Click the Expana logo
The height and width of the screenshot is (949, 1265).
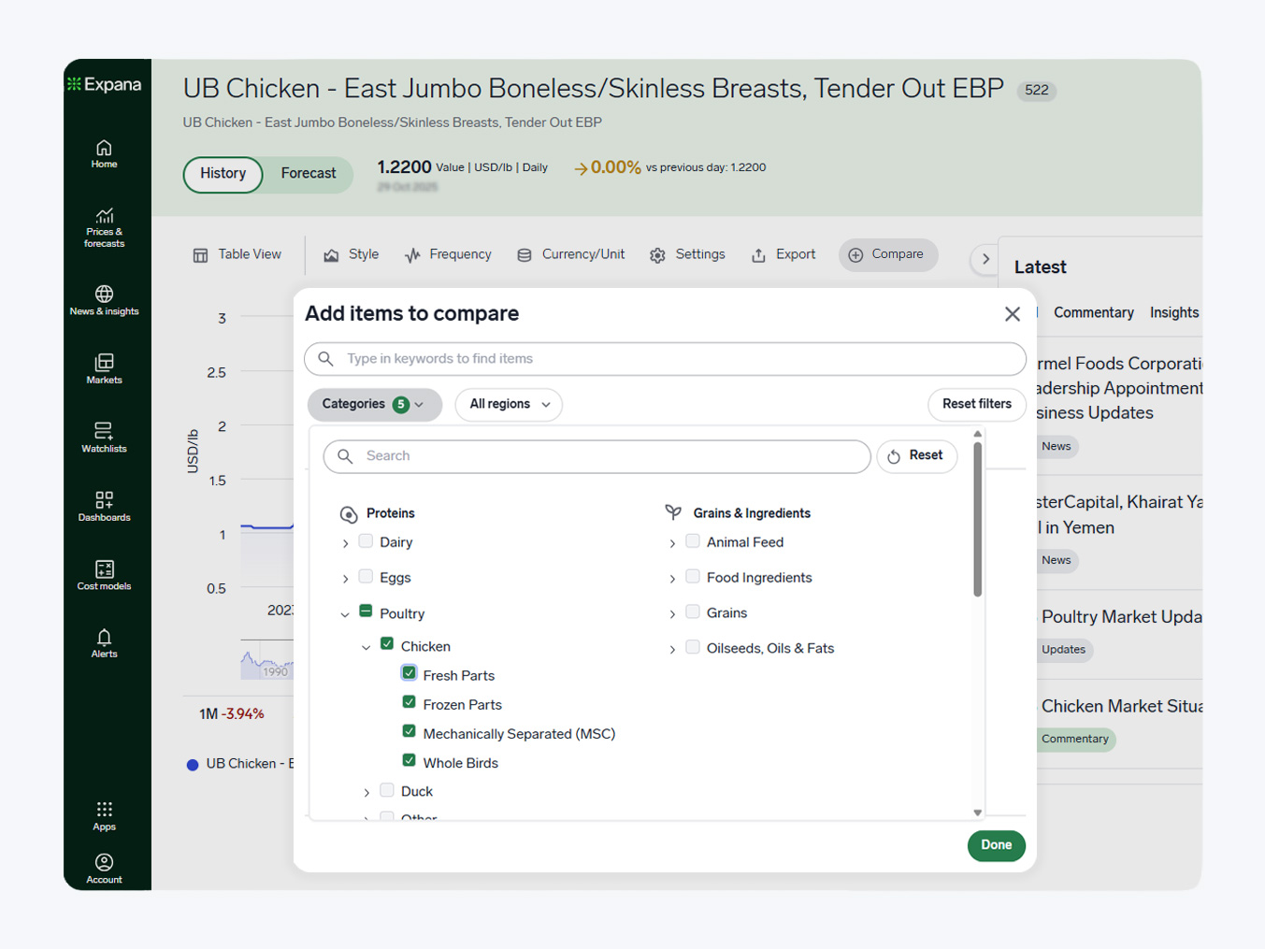[104, 84]
